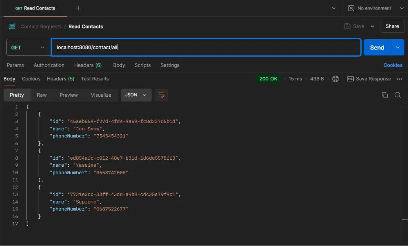Open the tabs list chevron

[x=333, y=8]
